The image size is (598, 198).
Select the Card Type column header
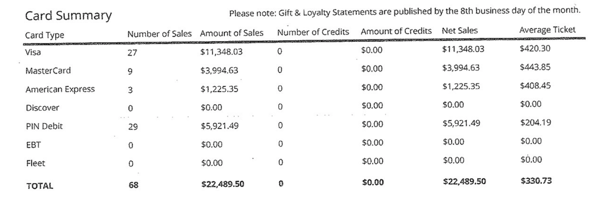44,35
